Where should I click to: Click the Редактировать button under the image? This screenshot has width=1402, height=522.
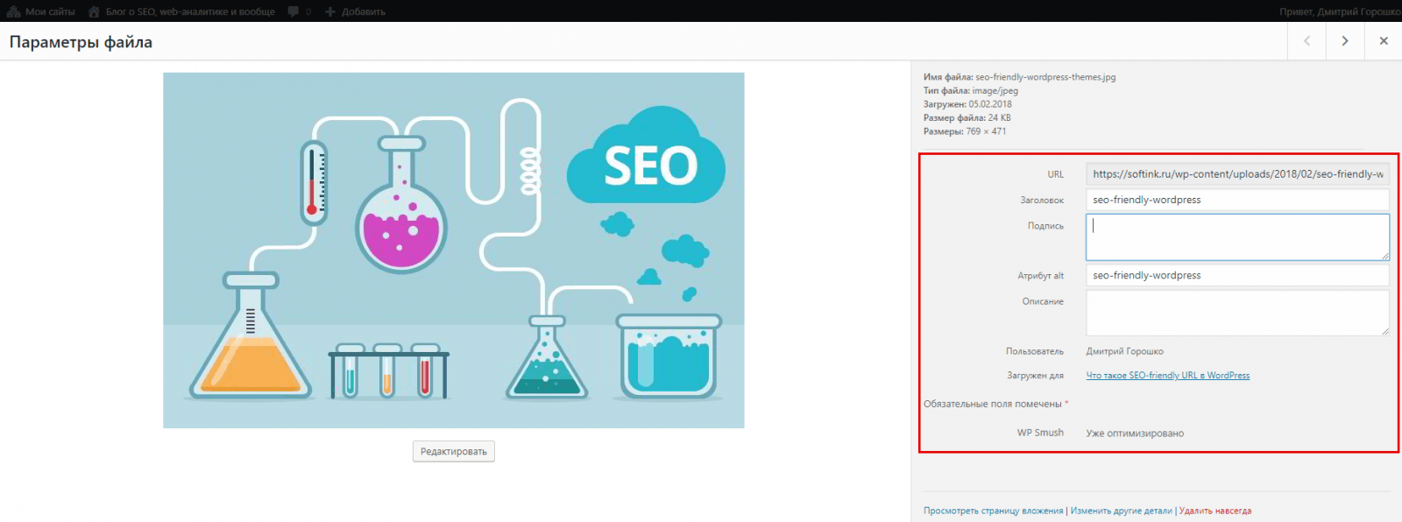pos(453,451)
